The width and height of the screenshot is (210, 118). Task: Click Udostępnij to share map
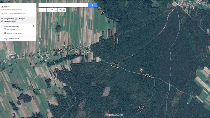(x=20, y=19)
